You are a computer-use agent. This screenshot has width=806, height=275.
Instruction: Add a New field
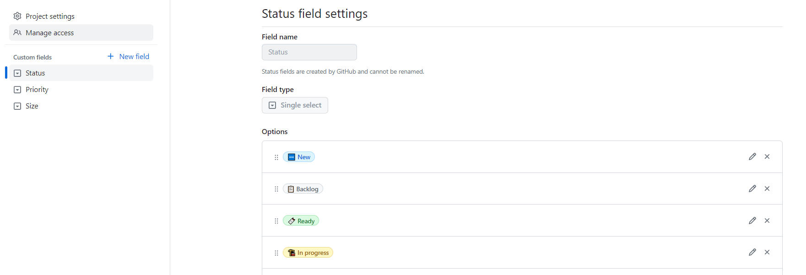(129, 57)
